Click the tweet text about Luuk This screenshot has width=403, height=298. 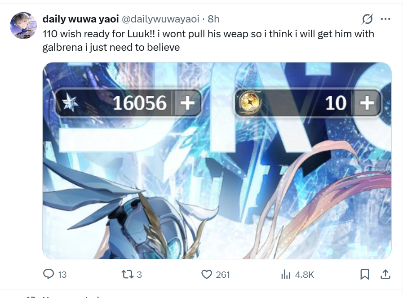click(208, 40)
